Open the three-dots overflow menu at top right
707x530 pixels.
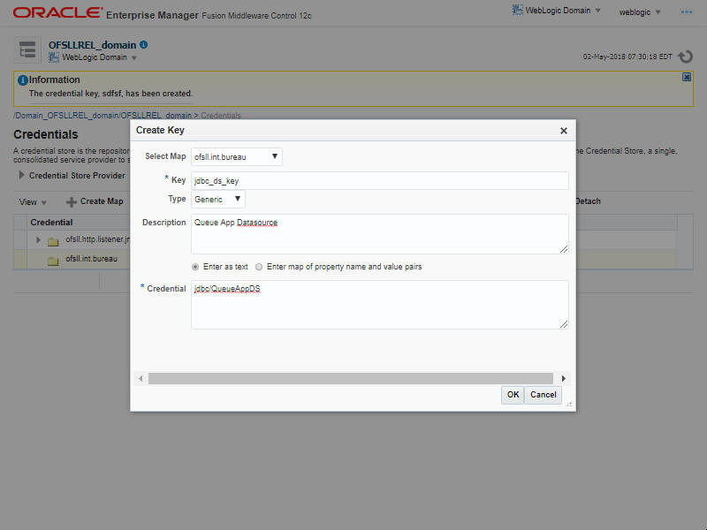[687, 12]
